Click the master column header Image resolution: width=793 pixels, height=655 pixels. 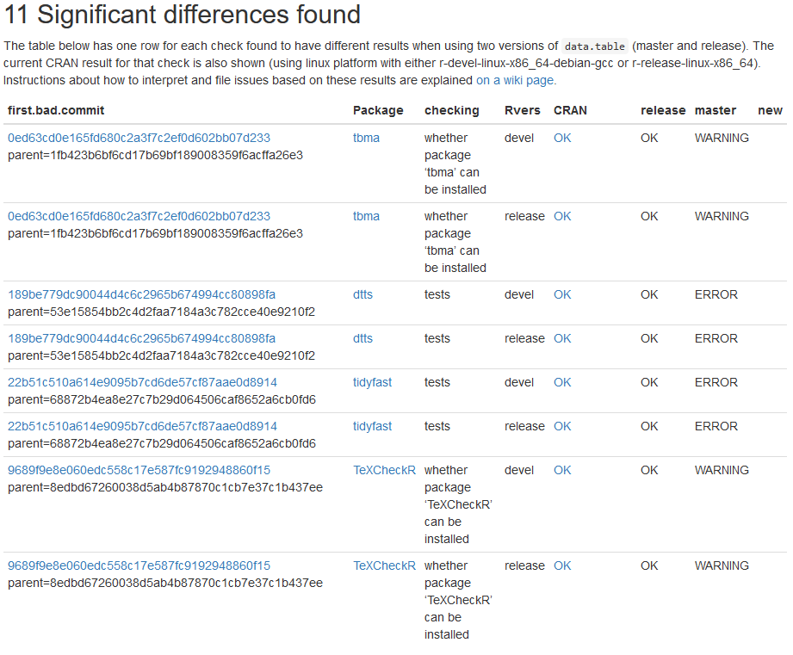click(x=715, y=110)
